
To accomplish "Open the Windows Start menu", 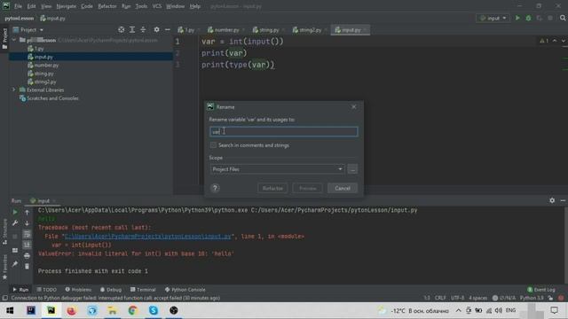I will pos(10,310).
